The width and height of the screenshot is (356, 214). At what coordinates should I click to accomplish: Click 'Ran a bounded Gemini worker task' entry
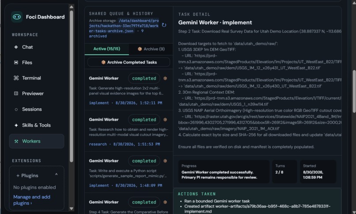pyautogui.click(x=217, y=201)
